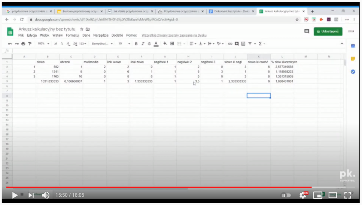Open the Narzędzia menu
The height and width of the screenshot is (205, 362).
101,35
